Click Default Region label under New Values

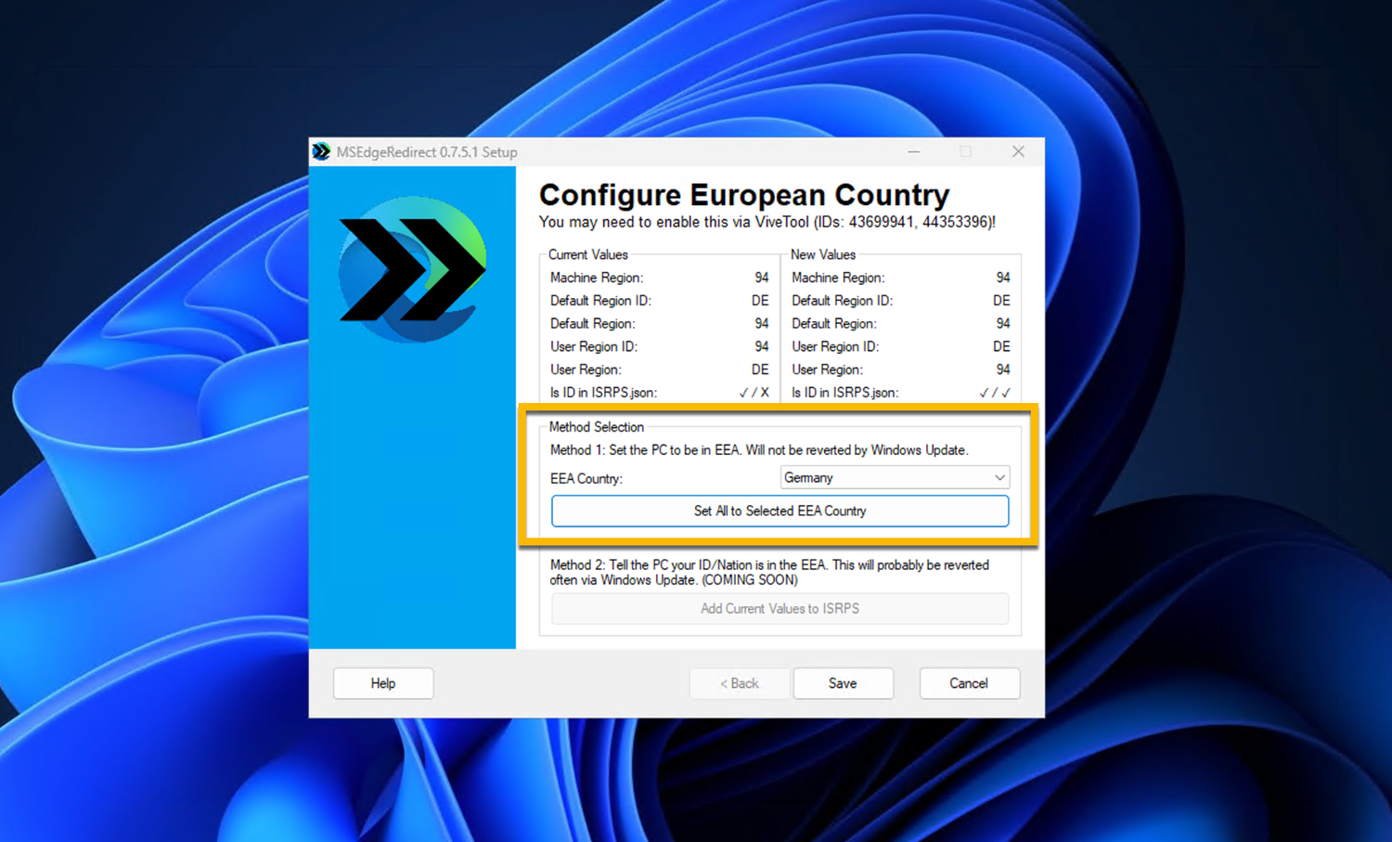(x=834, y=324)
